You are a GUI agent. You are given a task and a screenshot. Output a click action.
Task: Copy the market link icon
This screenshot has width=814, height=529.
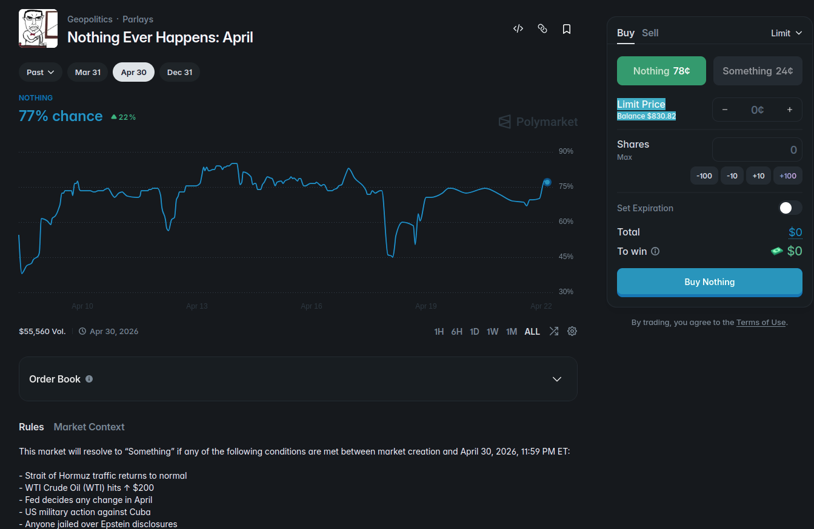542,28
